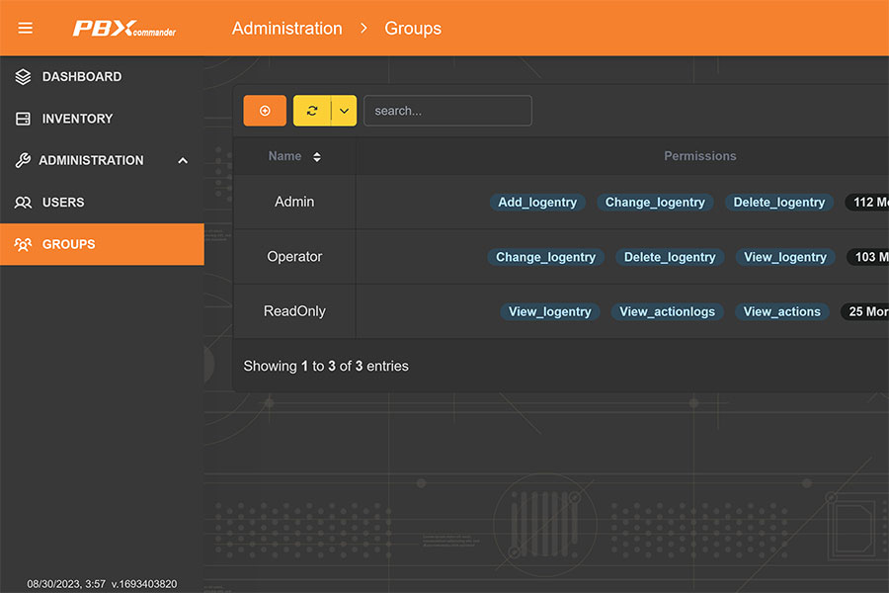Click the yellow refresh icon button

click(x=312, y=111)
